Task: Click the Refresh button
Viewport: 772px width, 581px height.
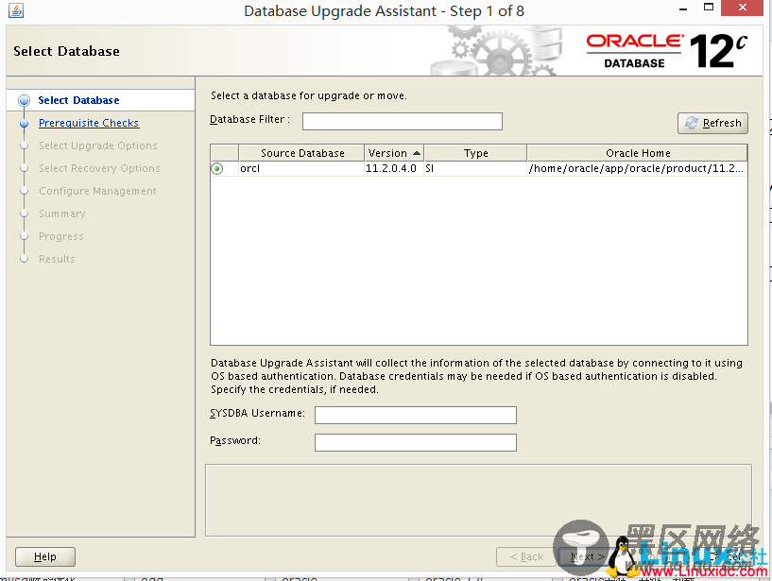Action: click(x=712, y=123)
